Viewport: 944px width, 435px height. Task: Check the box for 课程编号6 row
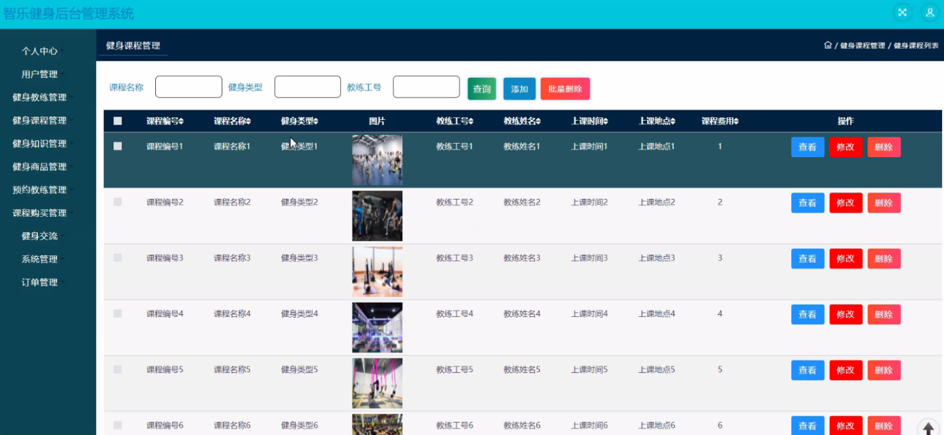pyautogui.click(x=117, y=425)
